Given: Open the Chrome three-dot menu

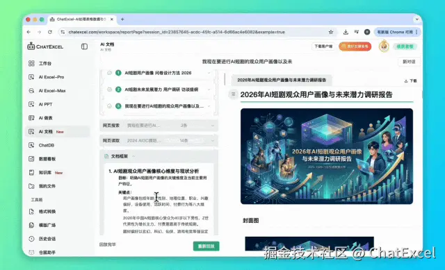Looking at the screenshot, I should click(416, 32).
